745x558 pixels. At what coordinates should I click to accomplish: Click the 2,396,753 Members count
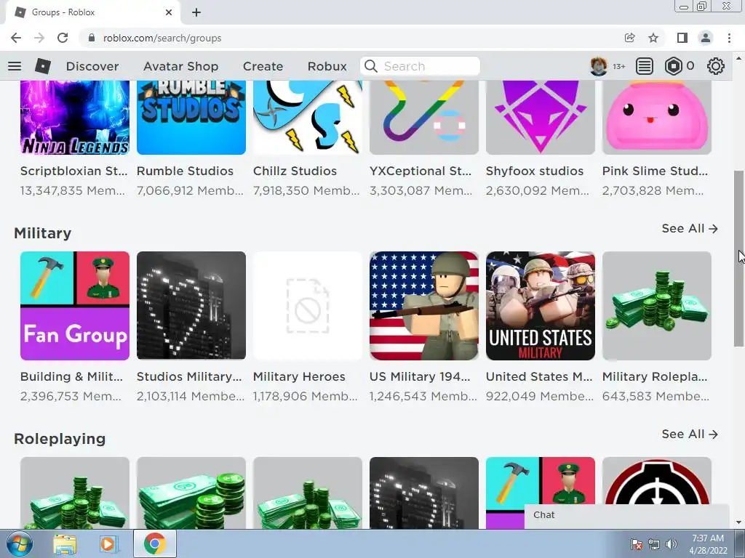pos(71,396)
